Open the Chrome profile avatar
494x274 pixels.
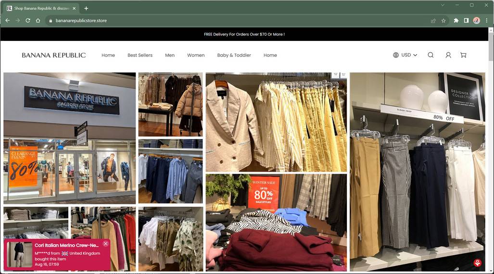click(x=477, y=21)
